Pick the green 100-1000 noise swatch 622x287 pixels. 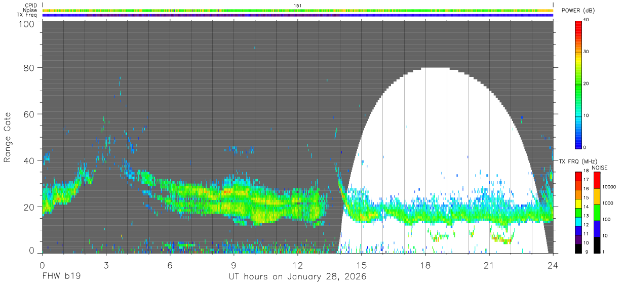[596, 213]
